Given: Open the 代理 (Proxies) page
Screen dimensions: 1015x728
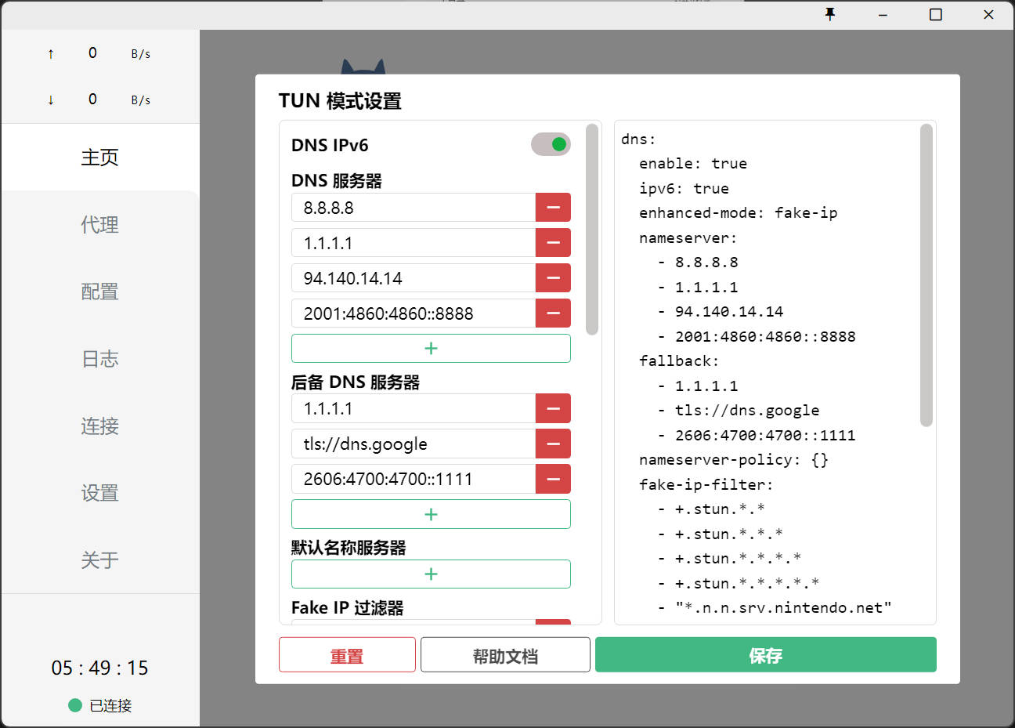Looking at the screenshot, I should click(x=99, y=225).
